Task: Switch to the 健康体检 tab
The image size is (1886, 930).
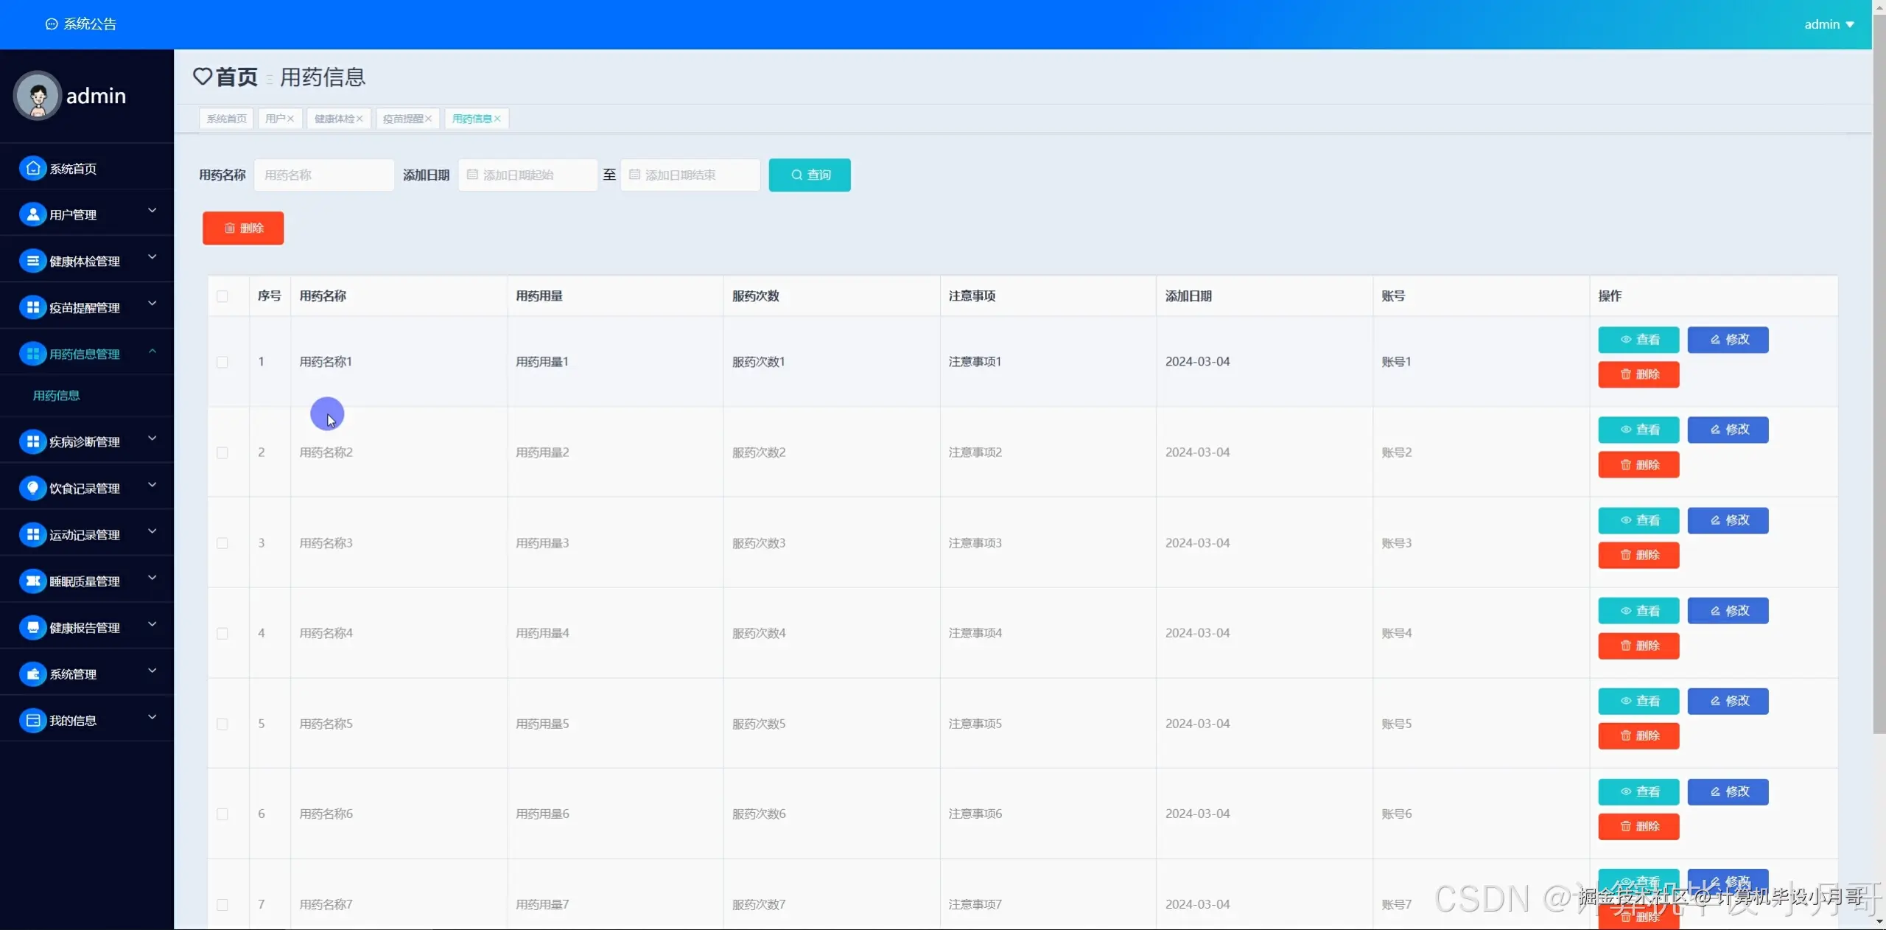Action: pos(334,119)
